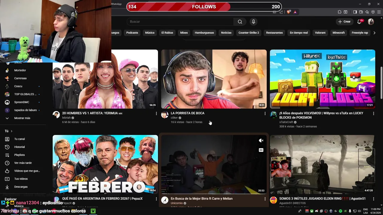This screenshot has width=383, height=215.
Task: Click the share page icon in address bar
Action: 281,12
